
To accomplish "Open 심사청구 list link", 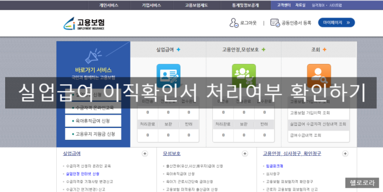I will click(x=273, y=174).
